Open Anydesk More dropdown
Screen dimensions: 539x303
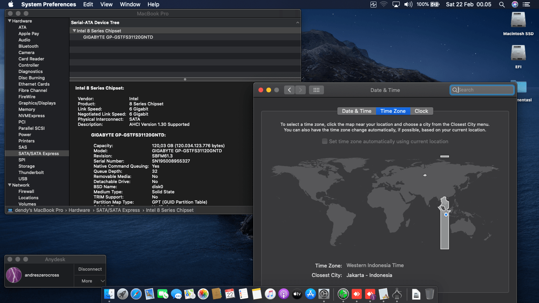click(90, 281)
